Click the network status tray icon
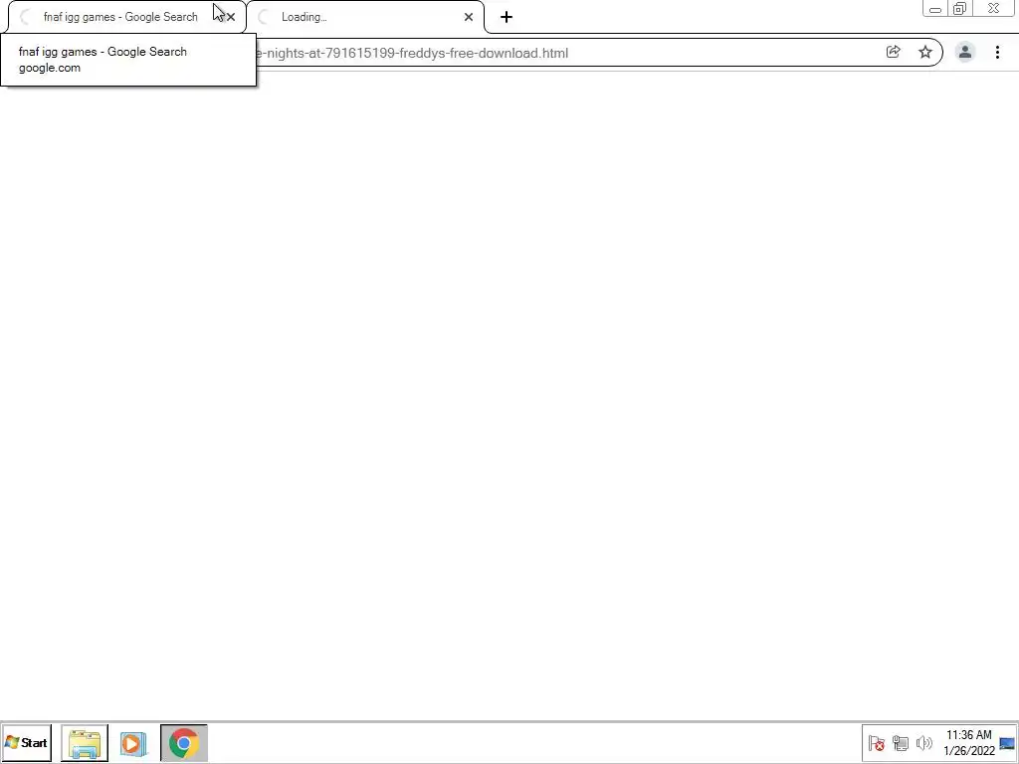Viewport: 1019px width, 764px height. 900,742
